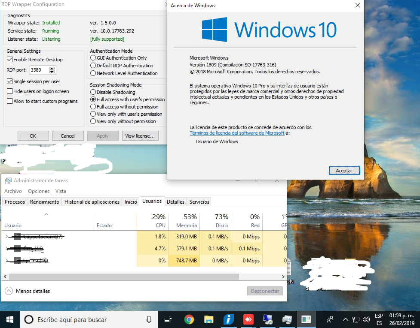
Task: Select Full access without permission
Action: pos(93,107)
